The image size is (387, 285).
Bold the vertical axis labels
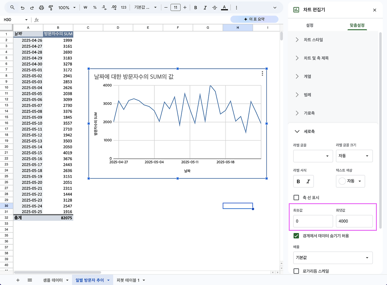click(298, 181)
